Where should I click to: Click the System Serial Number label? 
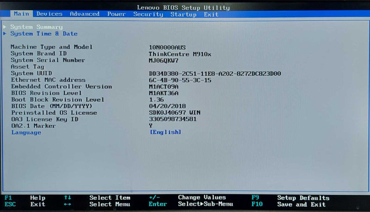pos(48,60)
